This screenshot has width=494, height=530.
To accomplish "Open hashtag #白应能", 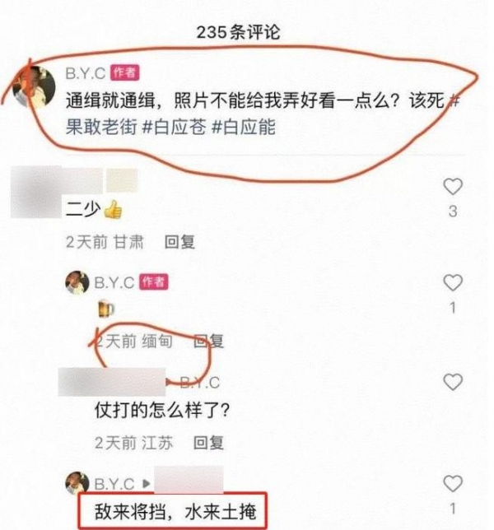I will click(x=244, y=127).
